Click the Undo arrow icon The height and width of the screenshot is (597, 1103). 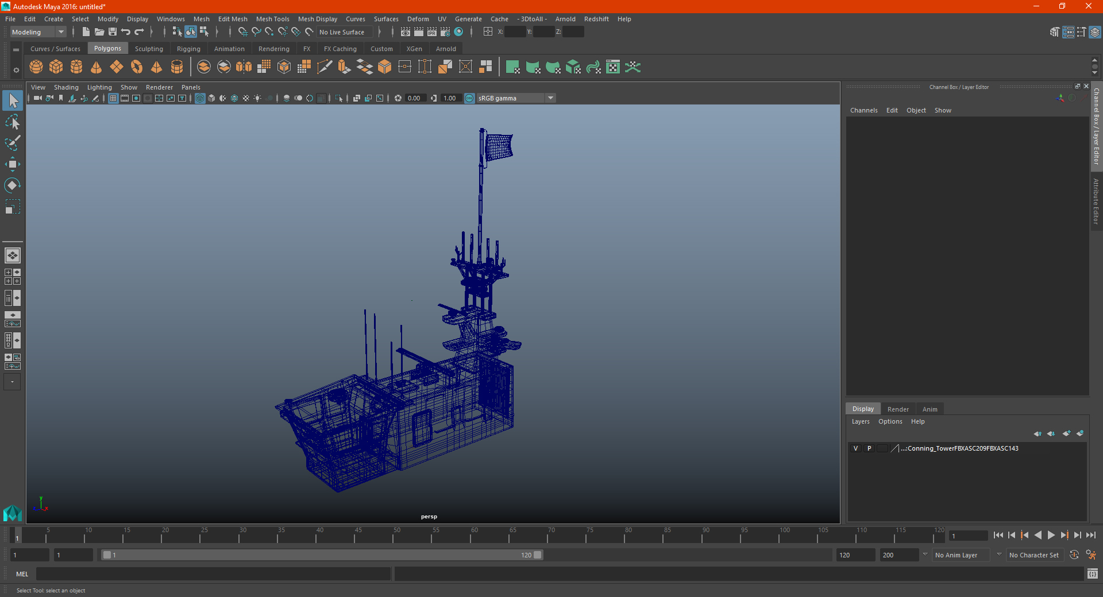(x=126, y=32)
